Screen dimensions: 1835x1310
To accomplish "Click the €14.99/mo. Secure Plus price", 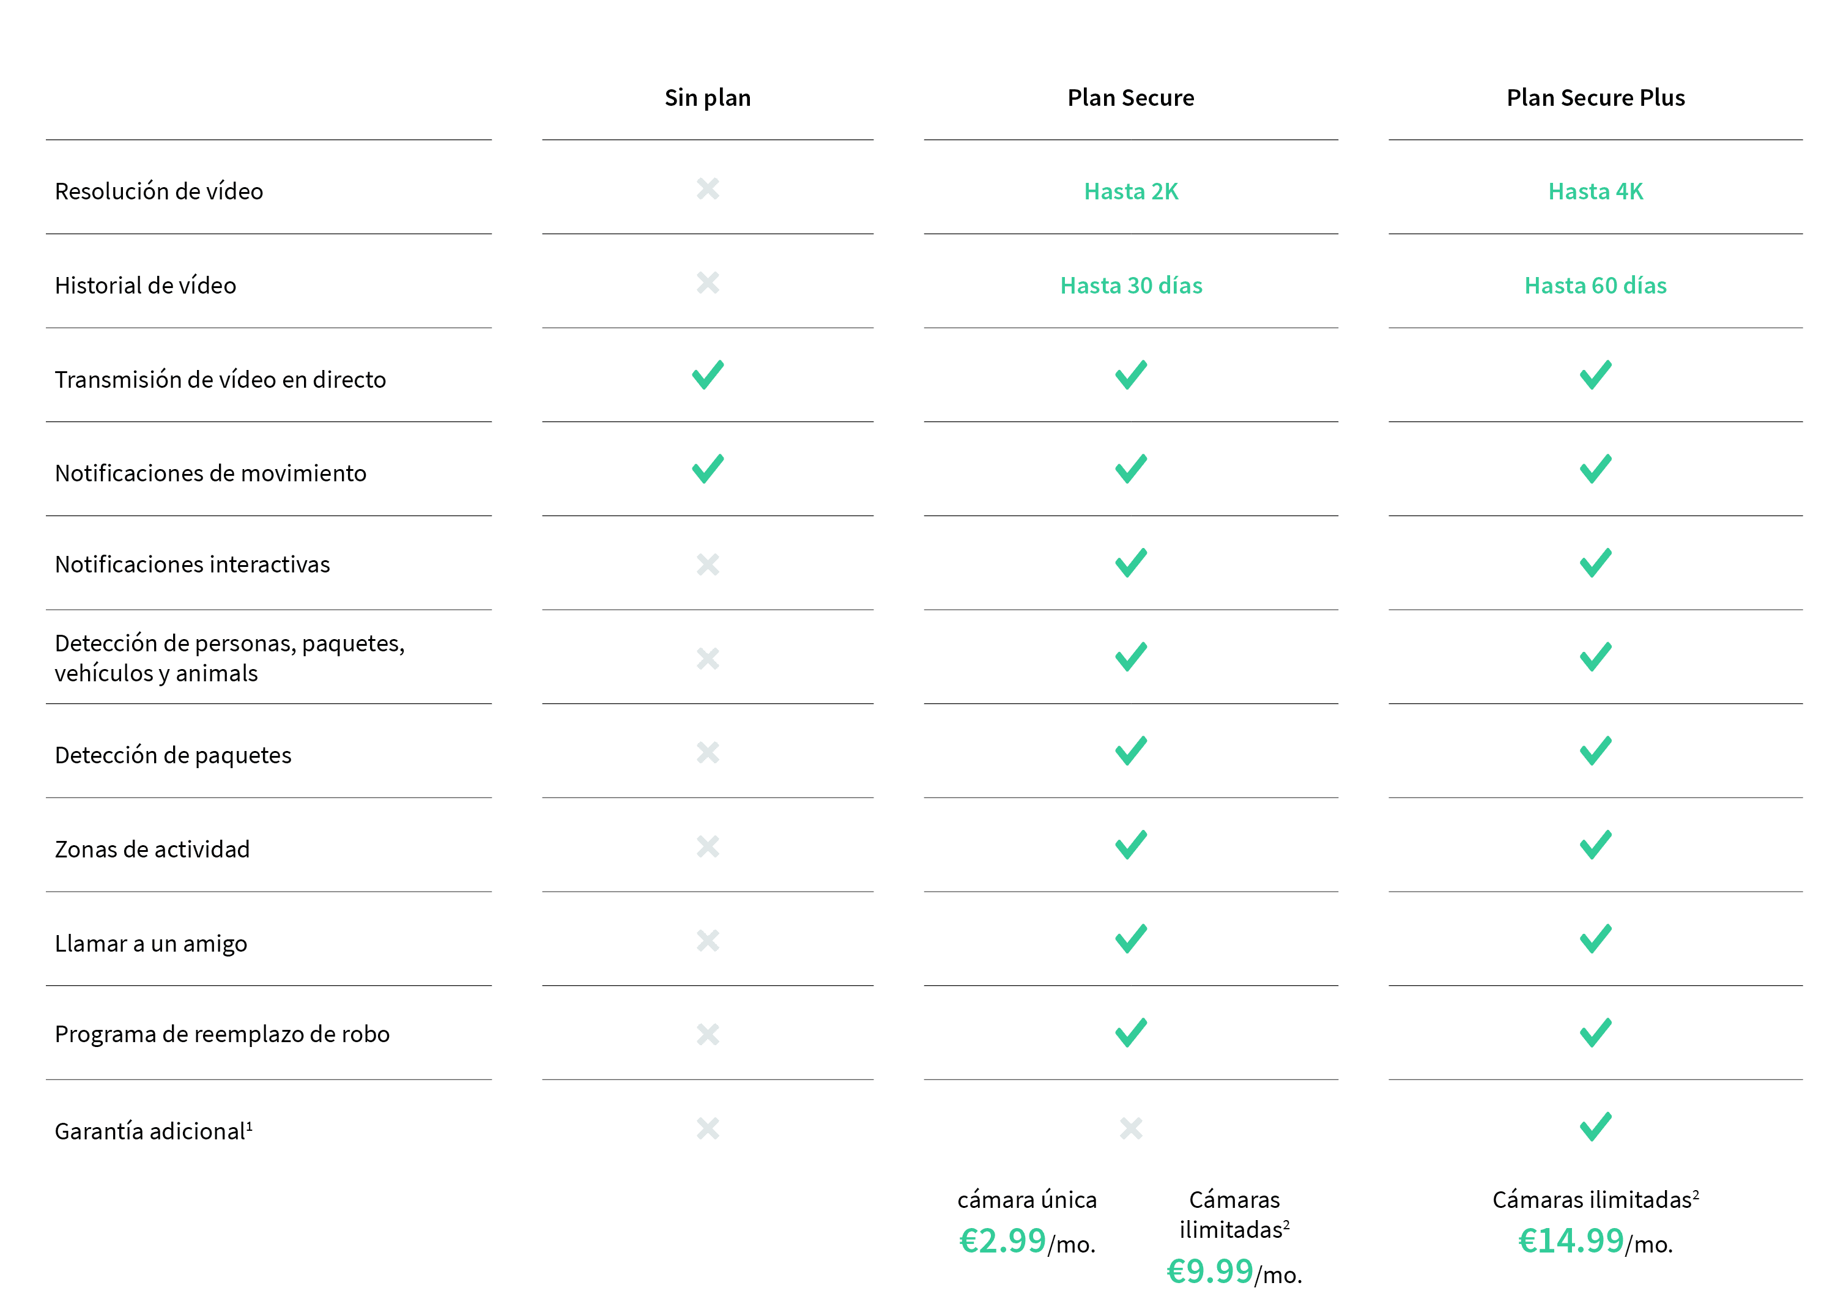I will tap(1595, 1242).
